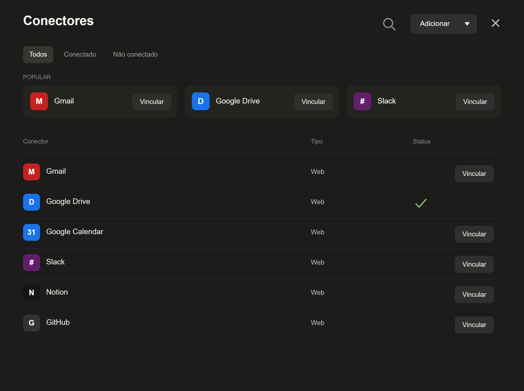Switch to the Conectado tab

[80, 54]
